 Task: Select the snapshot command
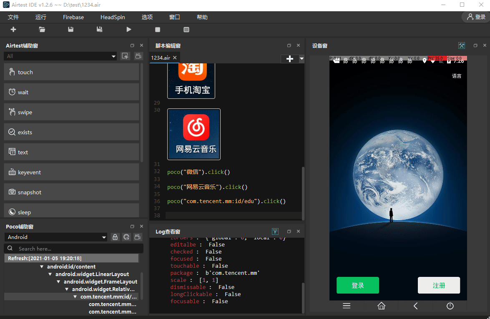(72, 192)
